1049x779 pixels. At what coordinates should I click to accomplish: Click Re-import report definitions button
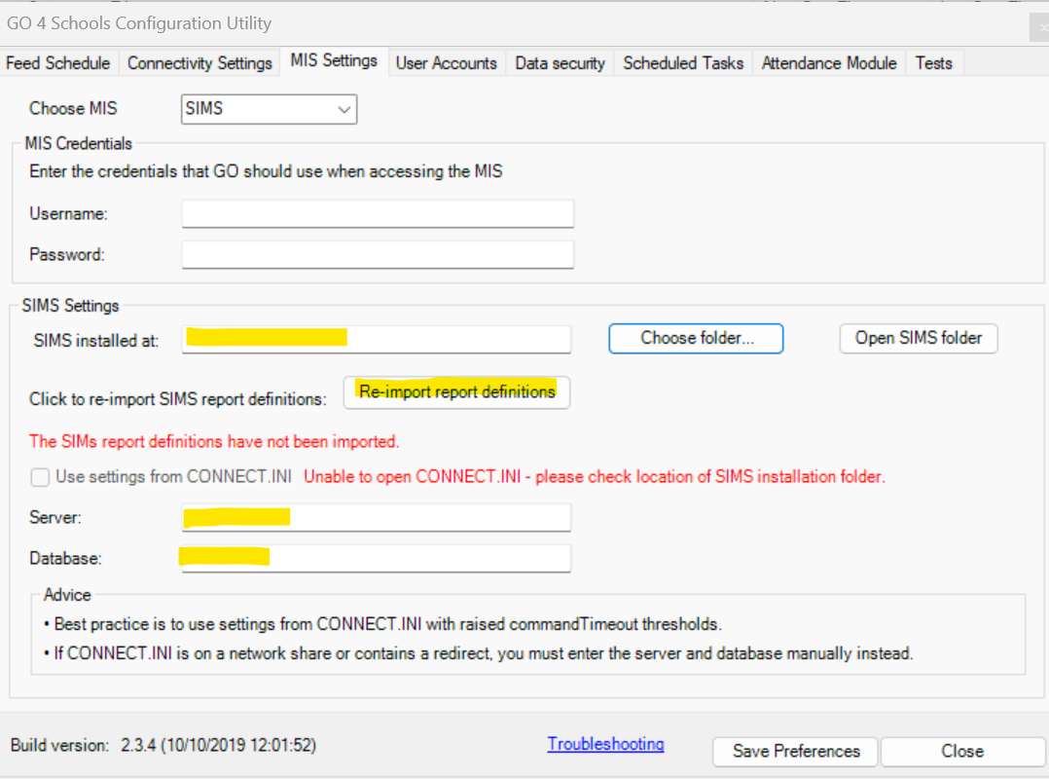point(457,392)
